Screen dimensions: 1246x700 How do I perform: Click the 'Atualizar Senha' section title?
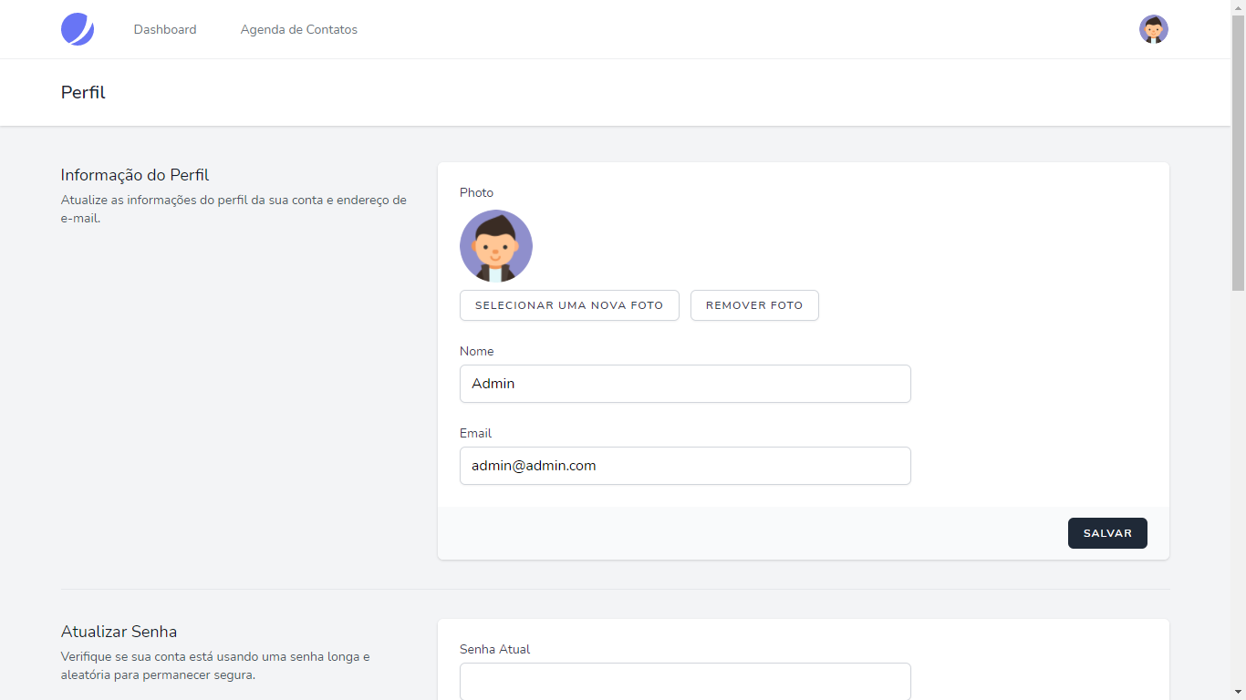coord(119,632)
